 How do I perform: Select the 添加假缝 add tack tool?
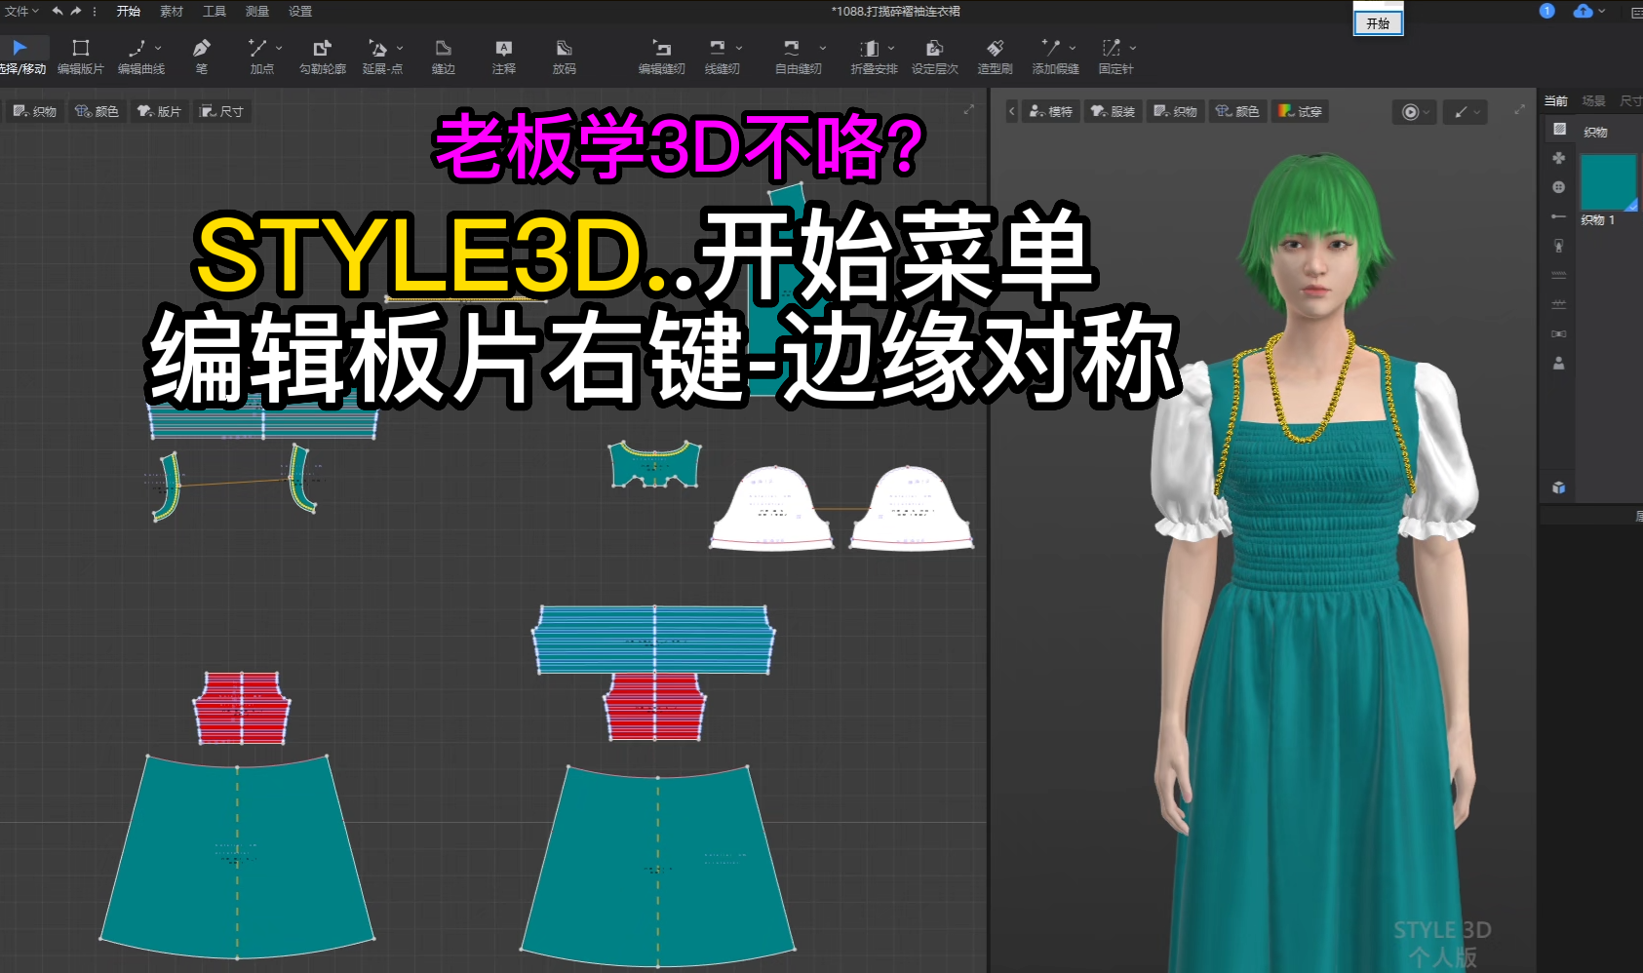tap(1054, 56)
